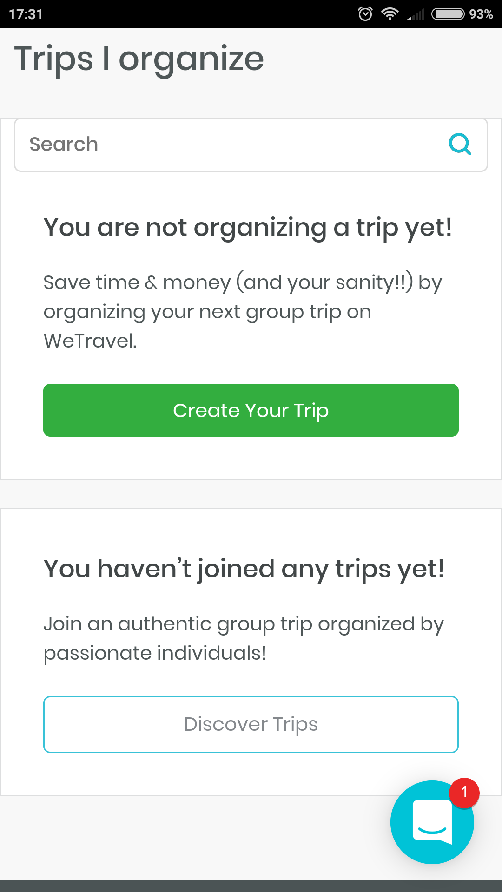Tap the word WeTravel in the description
Screen dimensions: 502x892
click(90, 341)
